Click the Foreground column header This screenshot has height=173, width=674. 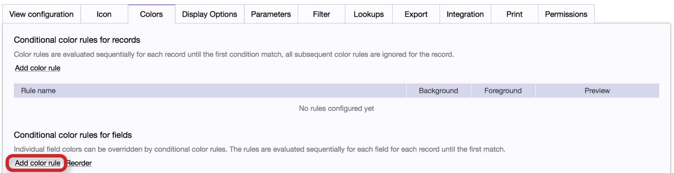(503, 91)
